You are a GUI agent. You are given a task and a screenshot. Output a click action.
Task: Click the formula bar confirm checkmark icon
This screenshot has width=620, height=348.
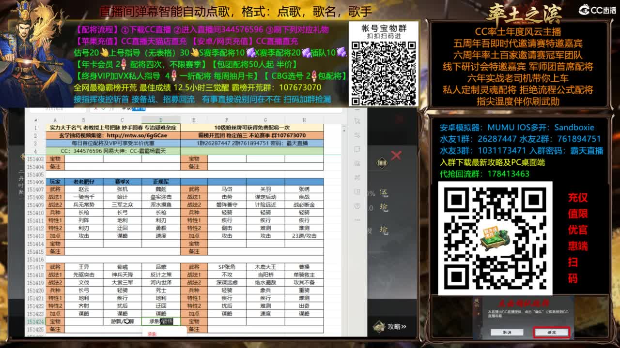pos(104,108)
